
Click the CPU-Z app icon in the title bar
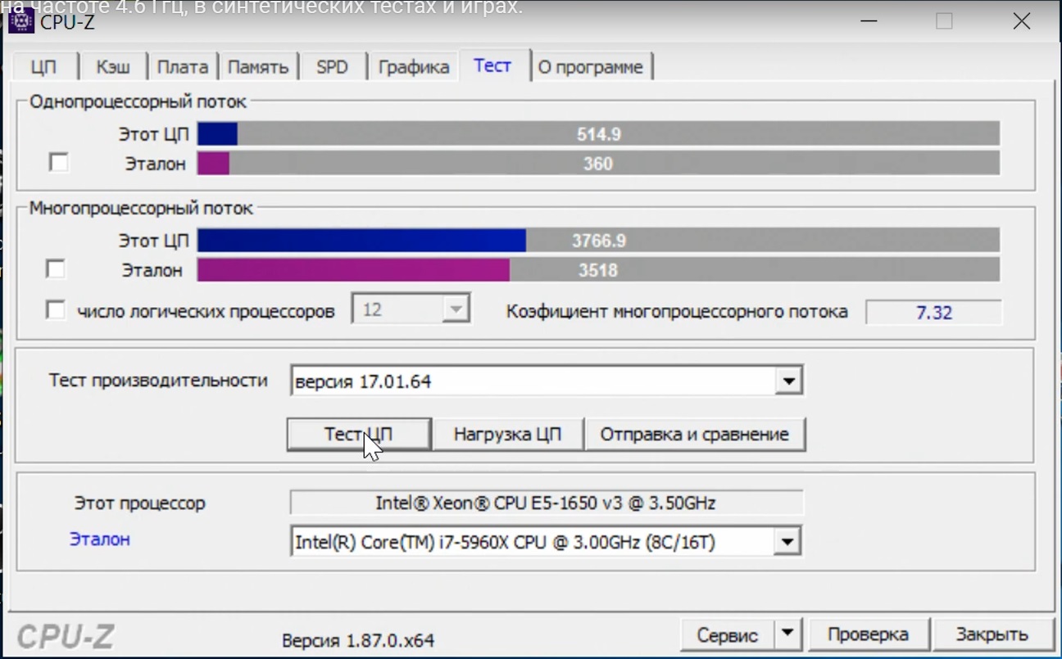point(20,21)
